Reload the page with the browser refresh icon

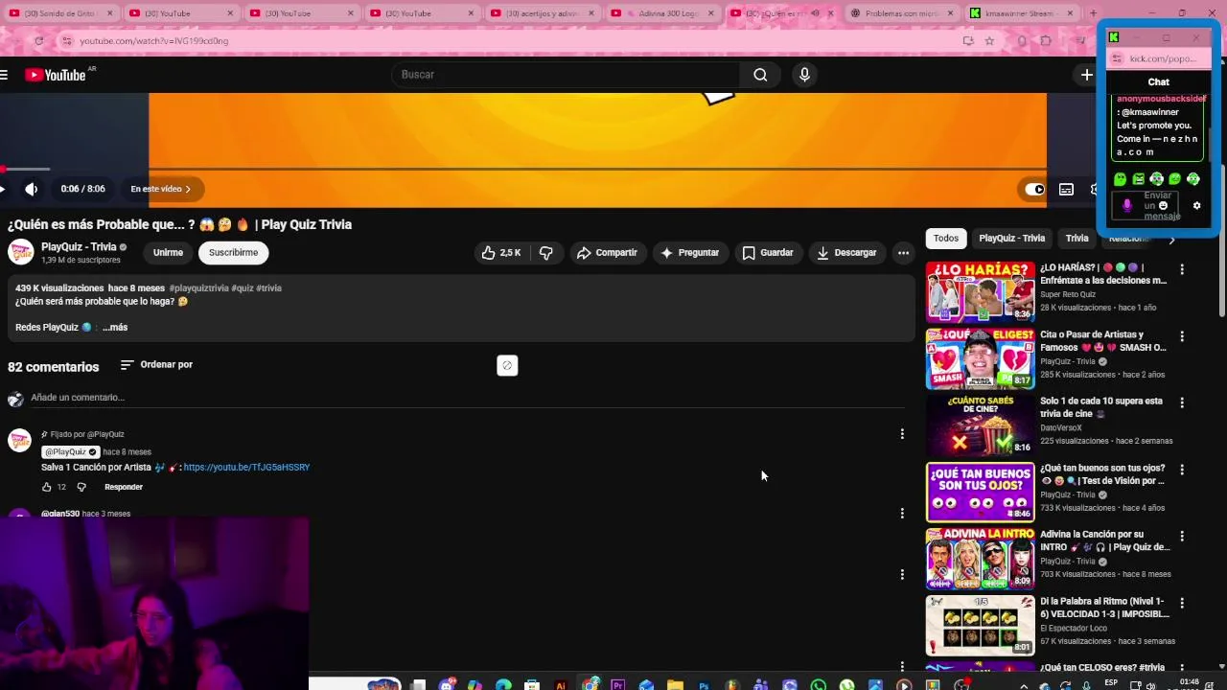click(x=38, y=41)
